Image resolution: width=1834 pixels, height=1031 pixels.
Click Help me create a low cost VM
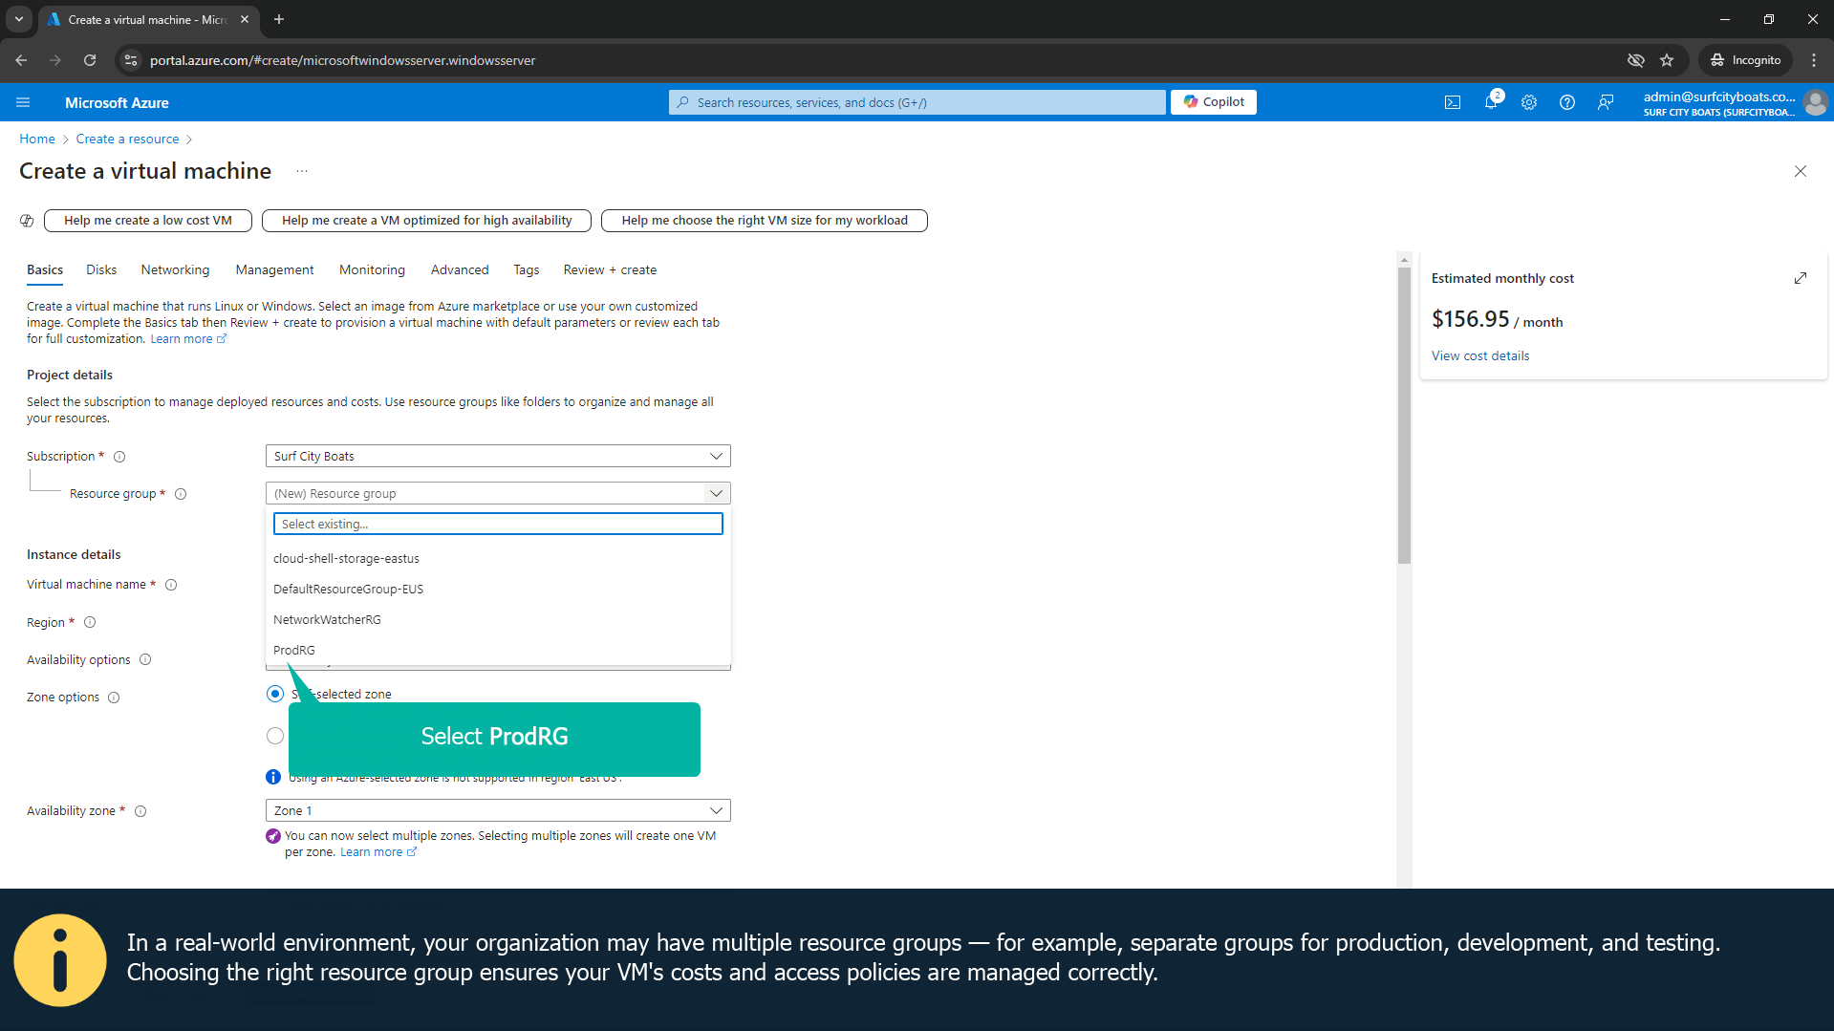(147, 220)
